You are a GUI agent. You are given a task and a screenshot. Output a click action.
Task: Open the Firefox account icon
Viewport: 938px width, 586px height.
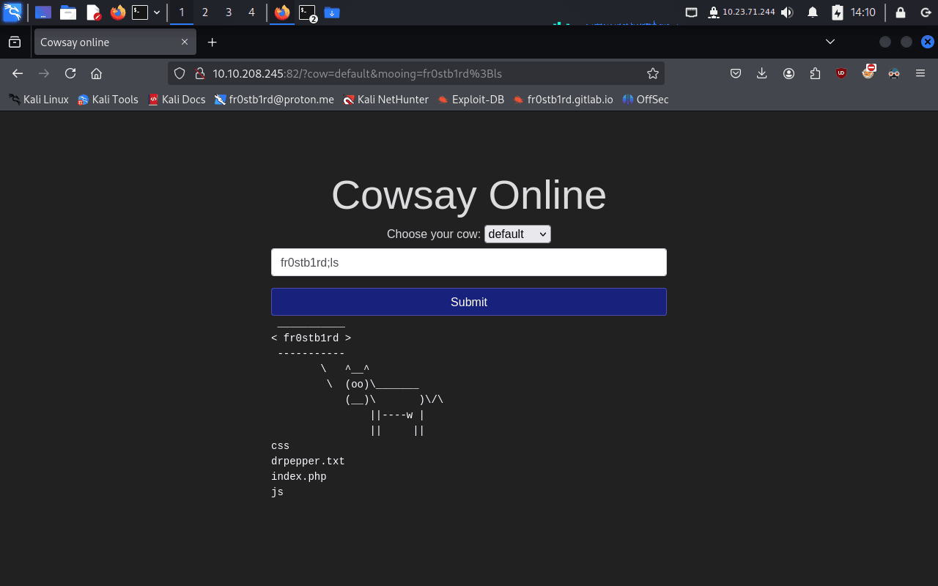pyautogui.click(x=789, y=73)
